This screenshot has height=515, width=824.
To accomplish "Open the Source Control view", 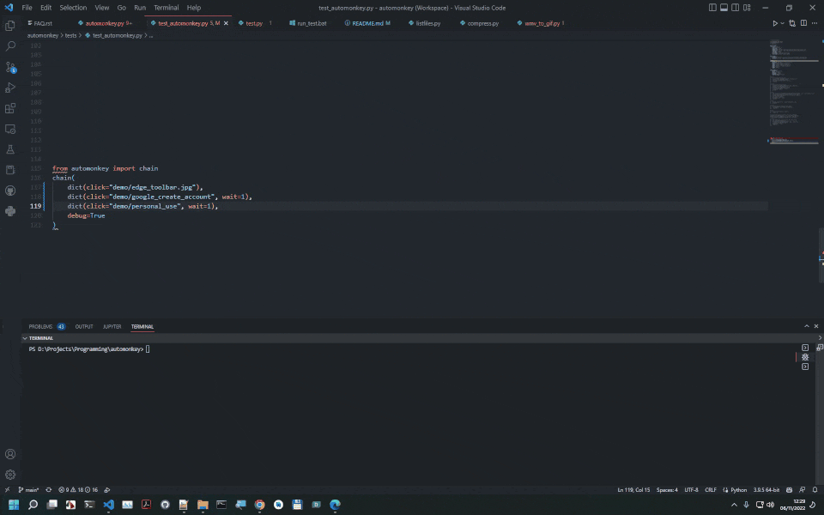I will tap(10, 66).
